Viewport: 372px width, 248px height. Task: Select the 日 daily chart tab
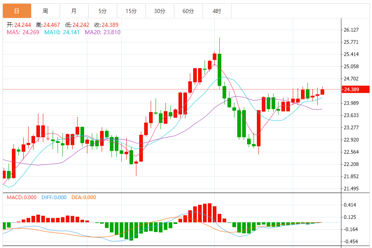(x=17, y=11)
